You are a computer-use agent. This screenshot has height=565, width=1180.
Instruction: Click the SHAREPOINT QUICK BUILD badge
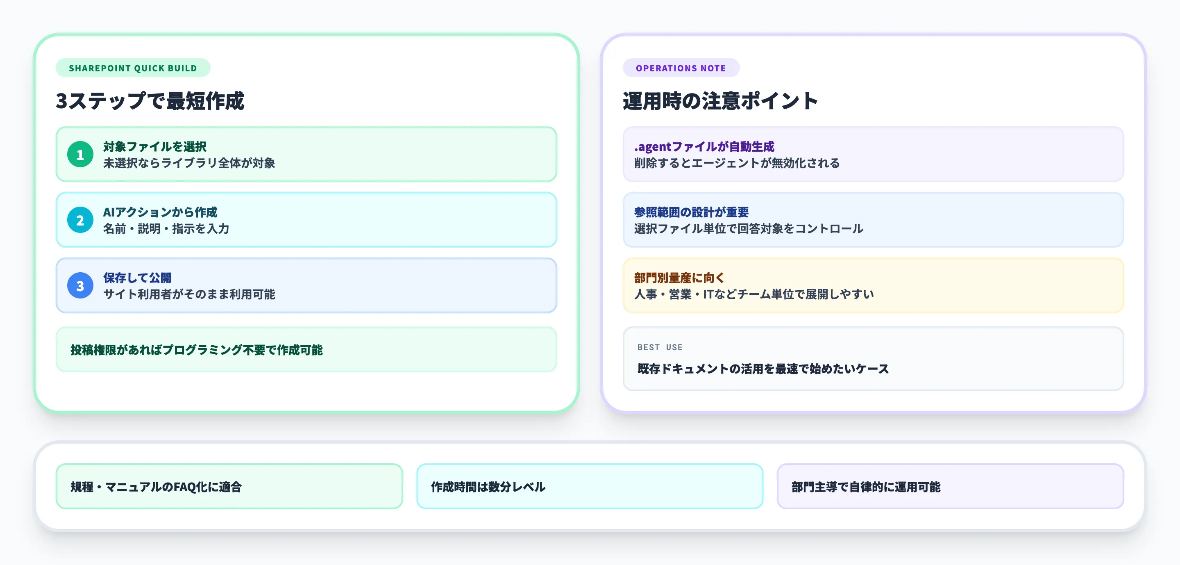click(133, 68)
